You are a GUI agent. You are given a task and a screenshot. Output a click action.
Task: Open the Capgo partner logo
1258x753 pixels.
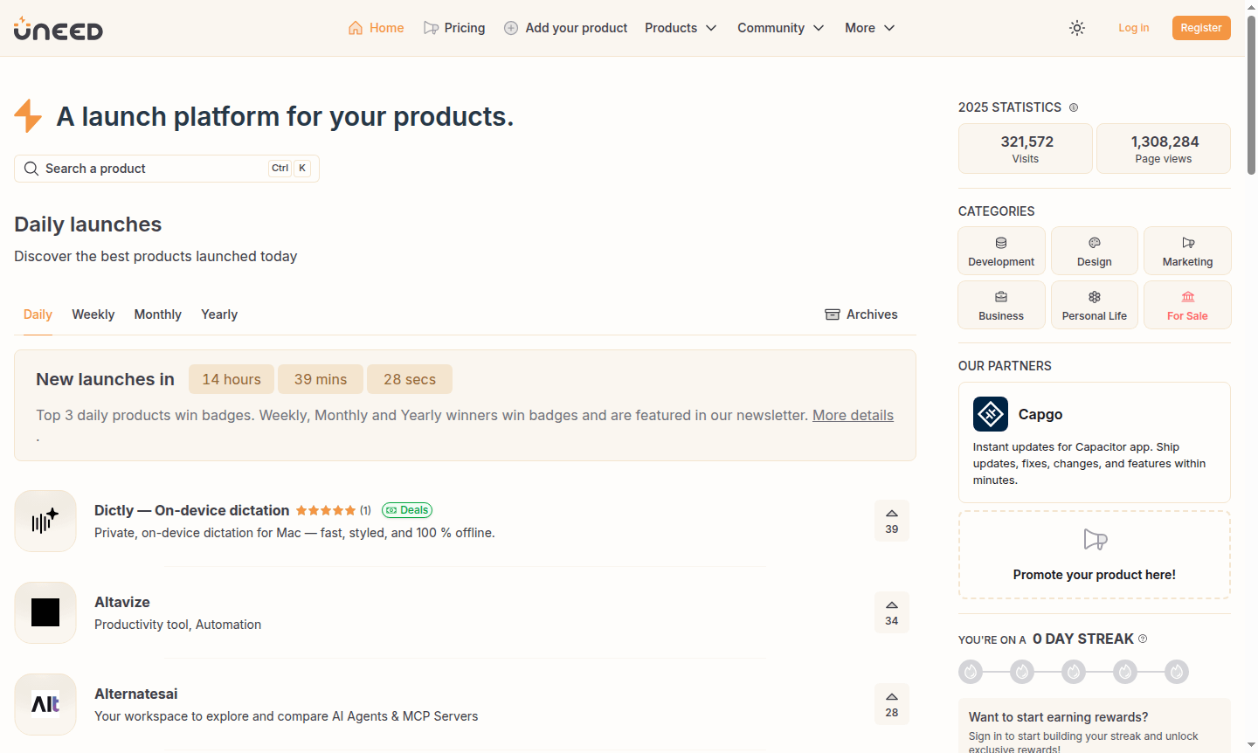click(x=990, y=414)
